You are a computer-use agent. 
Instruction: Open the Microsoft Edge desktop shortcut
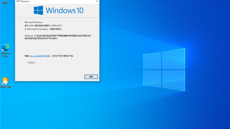point(5,50)
